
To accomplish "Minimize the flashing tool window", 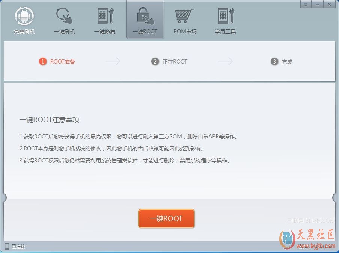I will coord(318,5).
